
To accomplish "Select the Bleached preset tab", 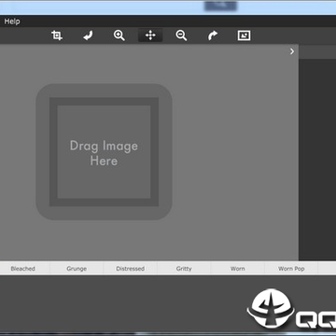I will pos(23,269).
